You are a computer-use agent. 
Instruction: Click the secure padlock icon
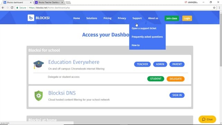[x=17, y=8]
